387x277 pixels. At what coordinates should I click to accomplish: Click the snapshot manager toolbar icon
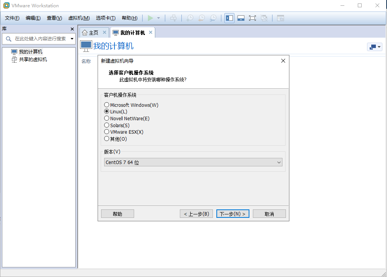(213, 18)
